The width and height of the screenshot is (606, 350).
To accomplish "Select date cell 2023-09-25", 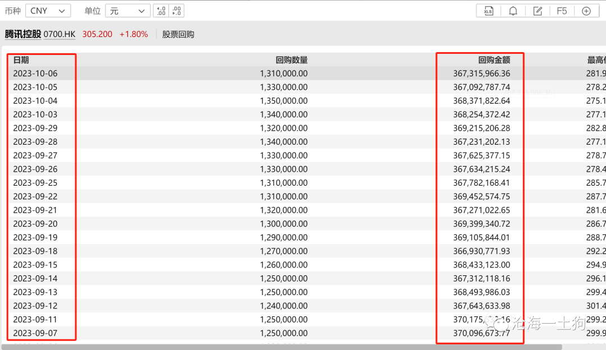I will [x=35, y=183].
